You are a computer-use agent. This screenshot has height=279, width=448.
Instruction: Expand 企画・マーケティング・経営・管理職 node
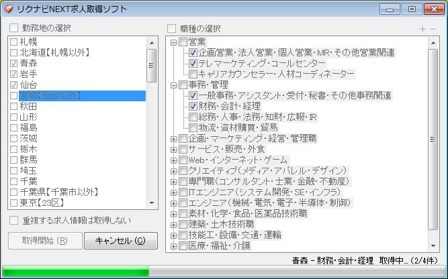pyautogui.click(x=173, y=139)
